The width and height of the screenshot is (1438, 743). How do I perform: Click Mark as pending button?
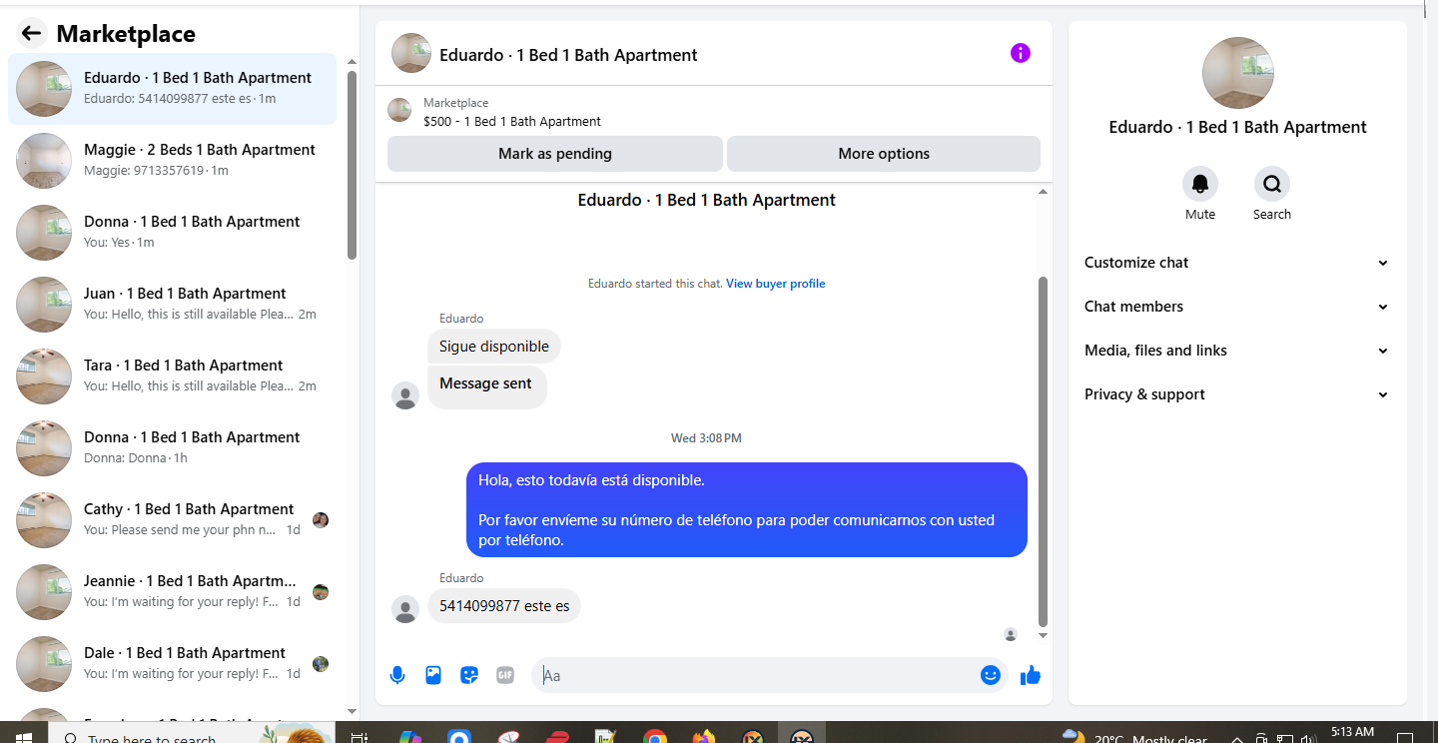click(x=555, y=154)
